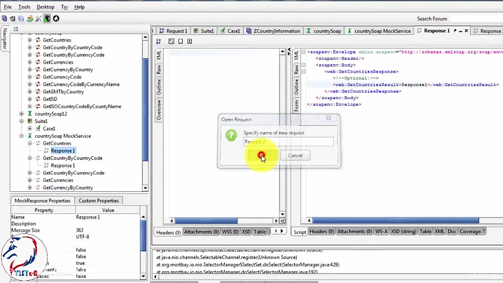Select GetGMTbyCountry in the navigator tree
This screenshot has width=503, height=283.
63,92
